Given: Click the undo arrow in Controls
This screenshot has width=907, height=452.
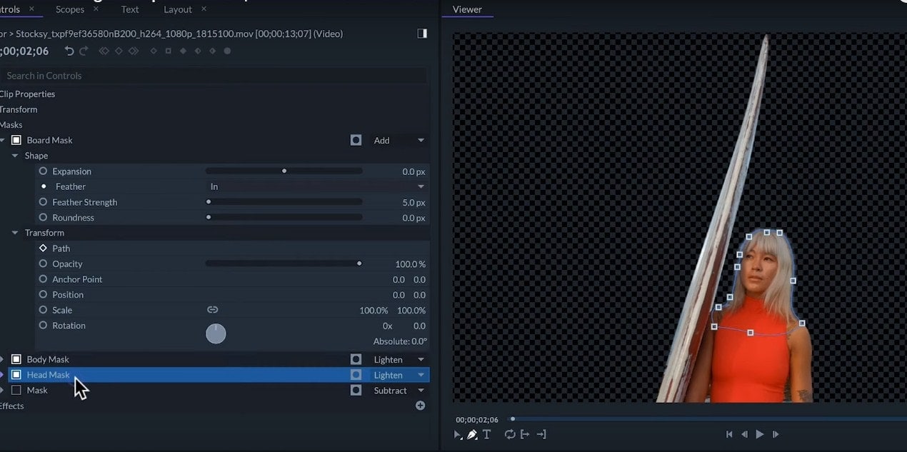Looking at the screenshot, I should click(x=69, y=51).
